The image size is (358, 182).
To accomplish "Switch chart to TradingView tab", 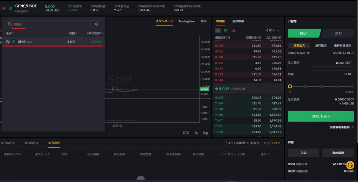I will point(187,21).
